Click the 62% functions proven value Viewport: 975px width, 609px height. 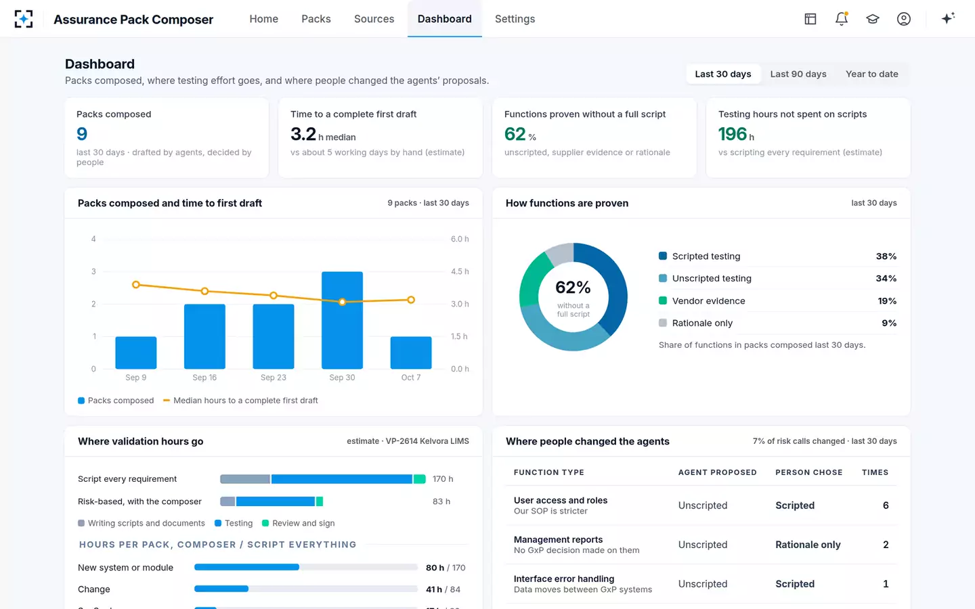point(520,134)
